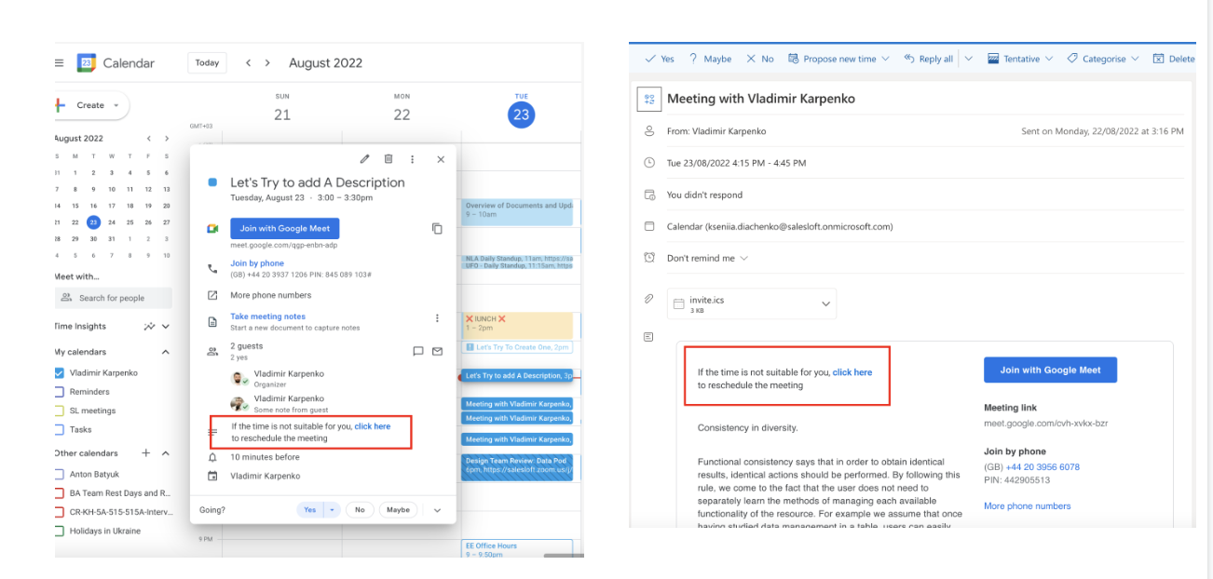
Task: Edit the event with the pencil icon
Action: tap(365, 159)
